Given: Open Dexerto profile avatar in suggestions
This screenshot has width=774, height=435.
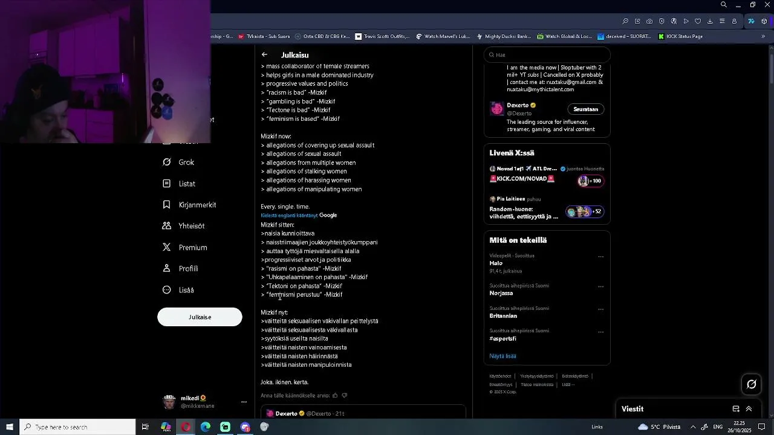Looking at the screenshot, I should tap(497, 109).
